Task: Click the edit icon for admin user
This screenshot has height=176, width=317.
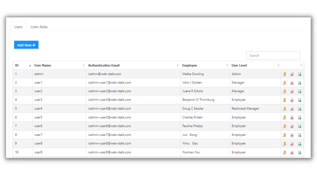Action: [284, 74]
